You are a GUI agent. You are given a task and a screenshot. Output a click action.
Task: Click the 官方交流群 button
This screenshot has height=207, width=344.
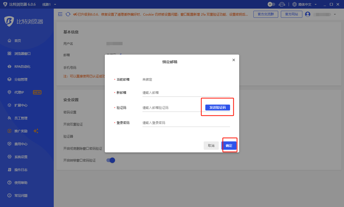(x=266, y=14)
